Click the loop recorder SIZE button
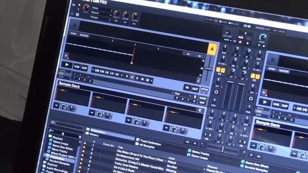 coord(241,37)
